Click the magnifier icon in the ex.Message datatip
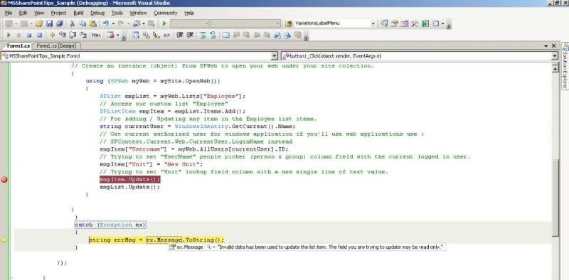This screenshot has width=569, height=280. [x=209, y=247]
